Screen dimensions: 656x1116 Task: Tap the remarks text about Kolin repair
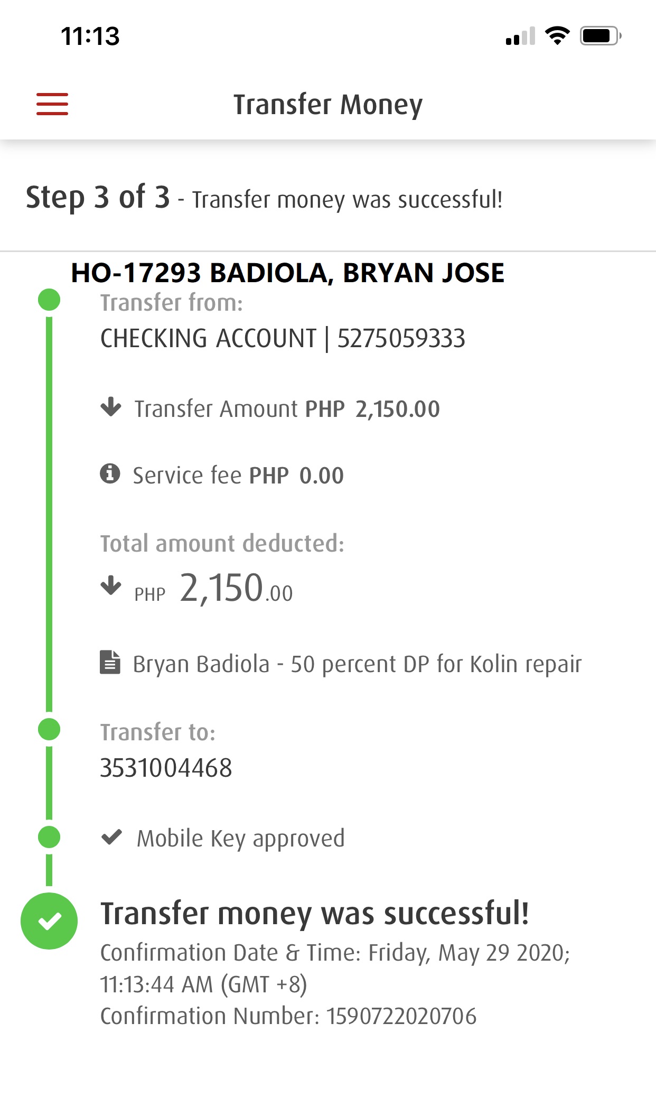point(357,664)
